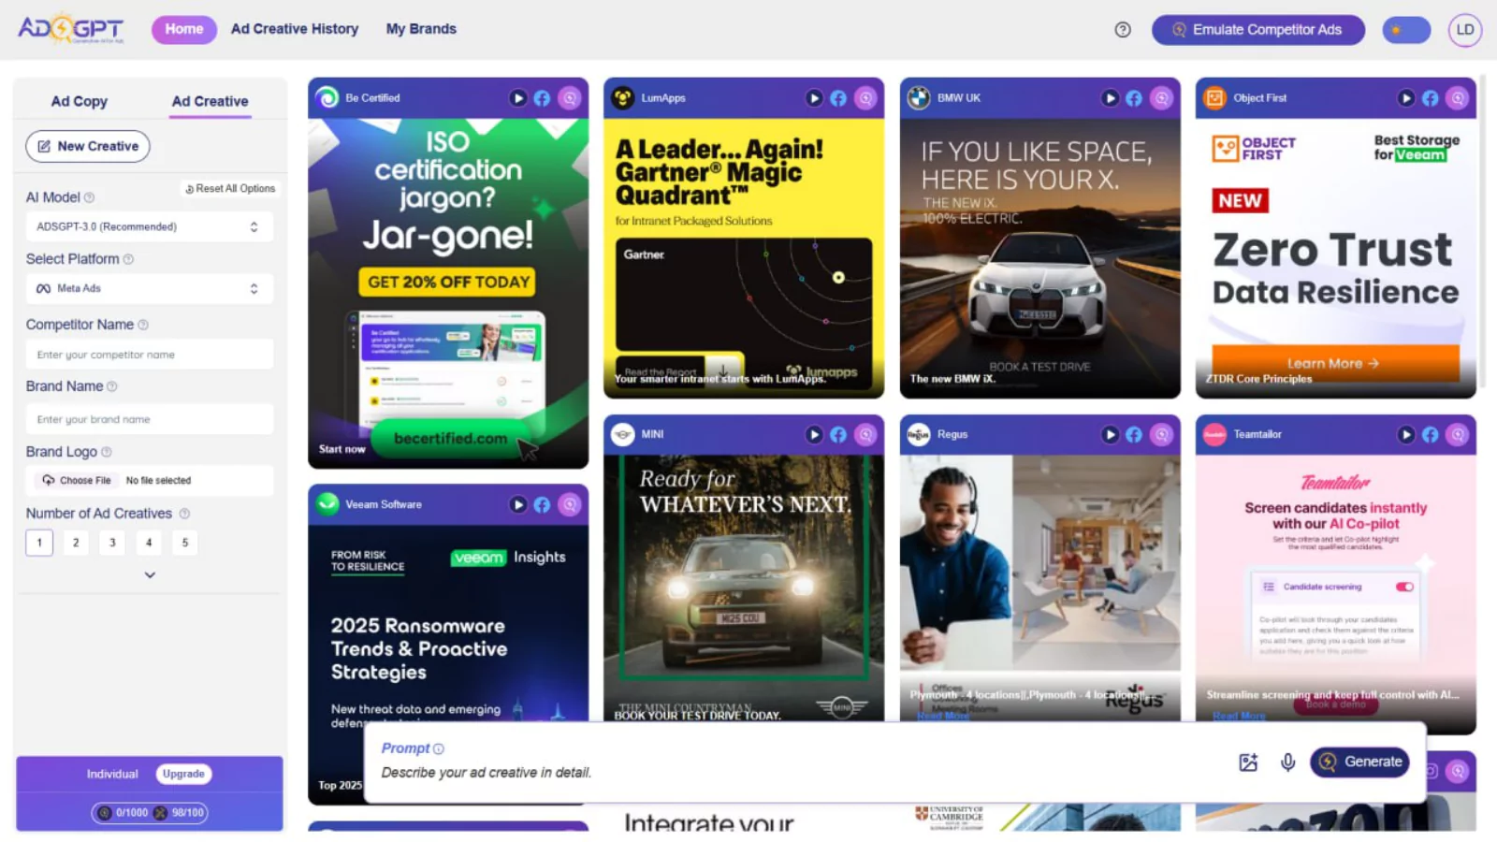Click the Upgrade button
1497x842 pixels.
click(x=183, y=775)
